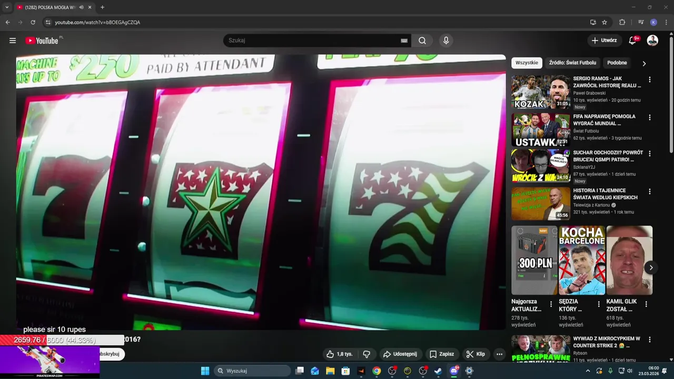Open the FIFA Ustawka video thumbnail

[540, 129]
